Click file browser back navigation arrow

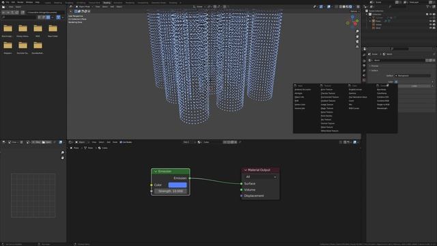click(3, 12)
